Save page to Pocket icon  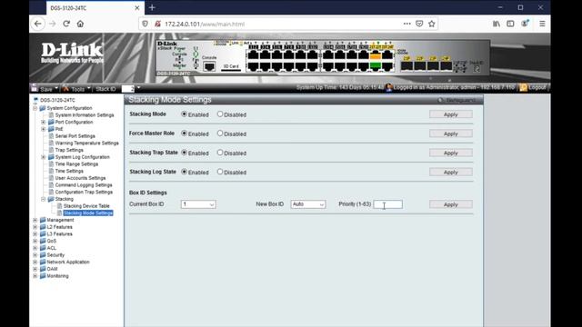click(x=419, y=24)
